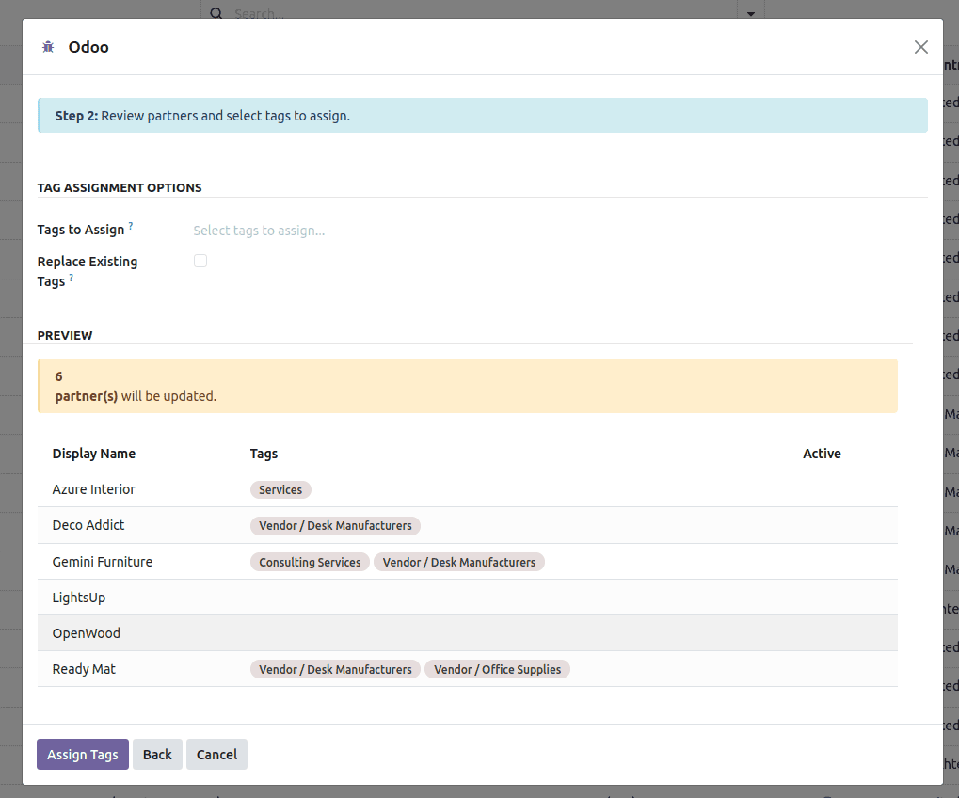
Task: Expand the search bar filter dropdown arrow
Action: click(750, 14)
